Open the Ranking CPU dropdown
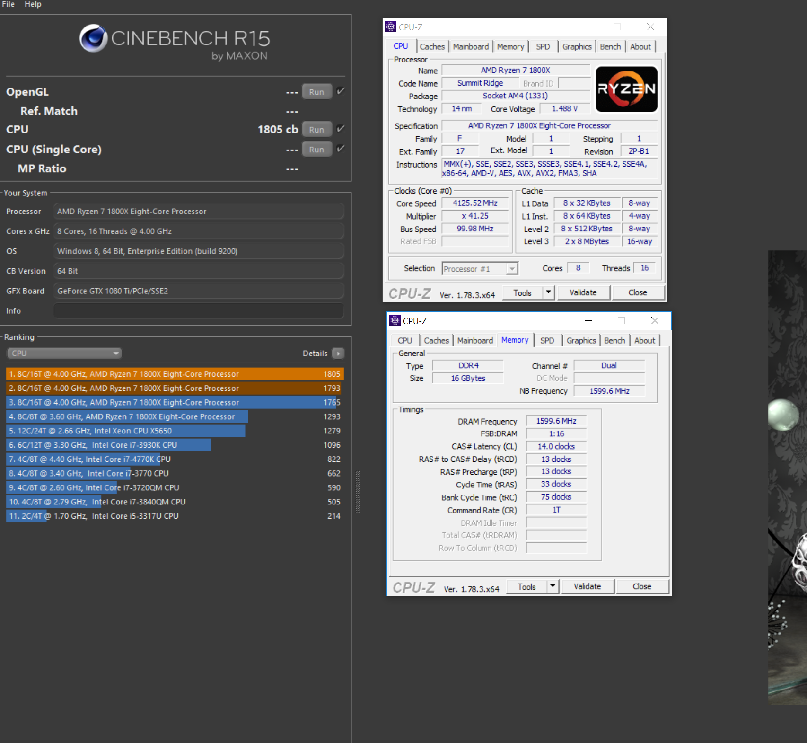This screenshot has height=743, width=807. pyautogui.click(x=64, y=354)
